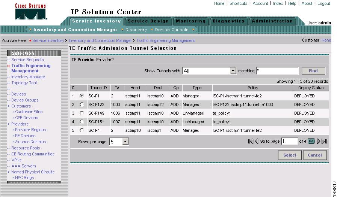337x197 pixels.
Task: Click the Find button
Action: 313,71
